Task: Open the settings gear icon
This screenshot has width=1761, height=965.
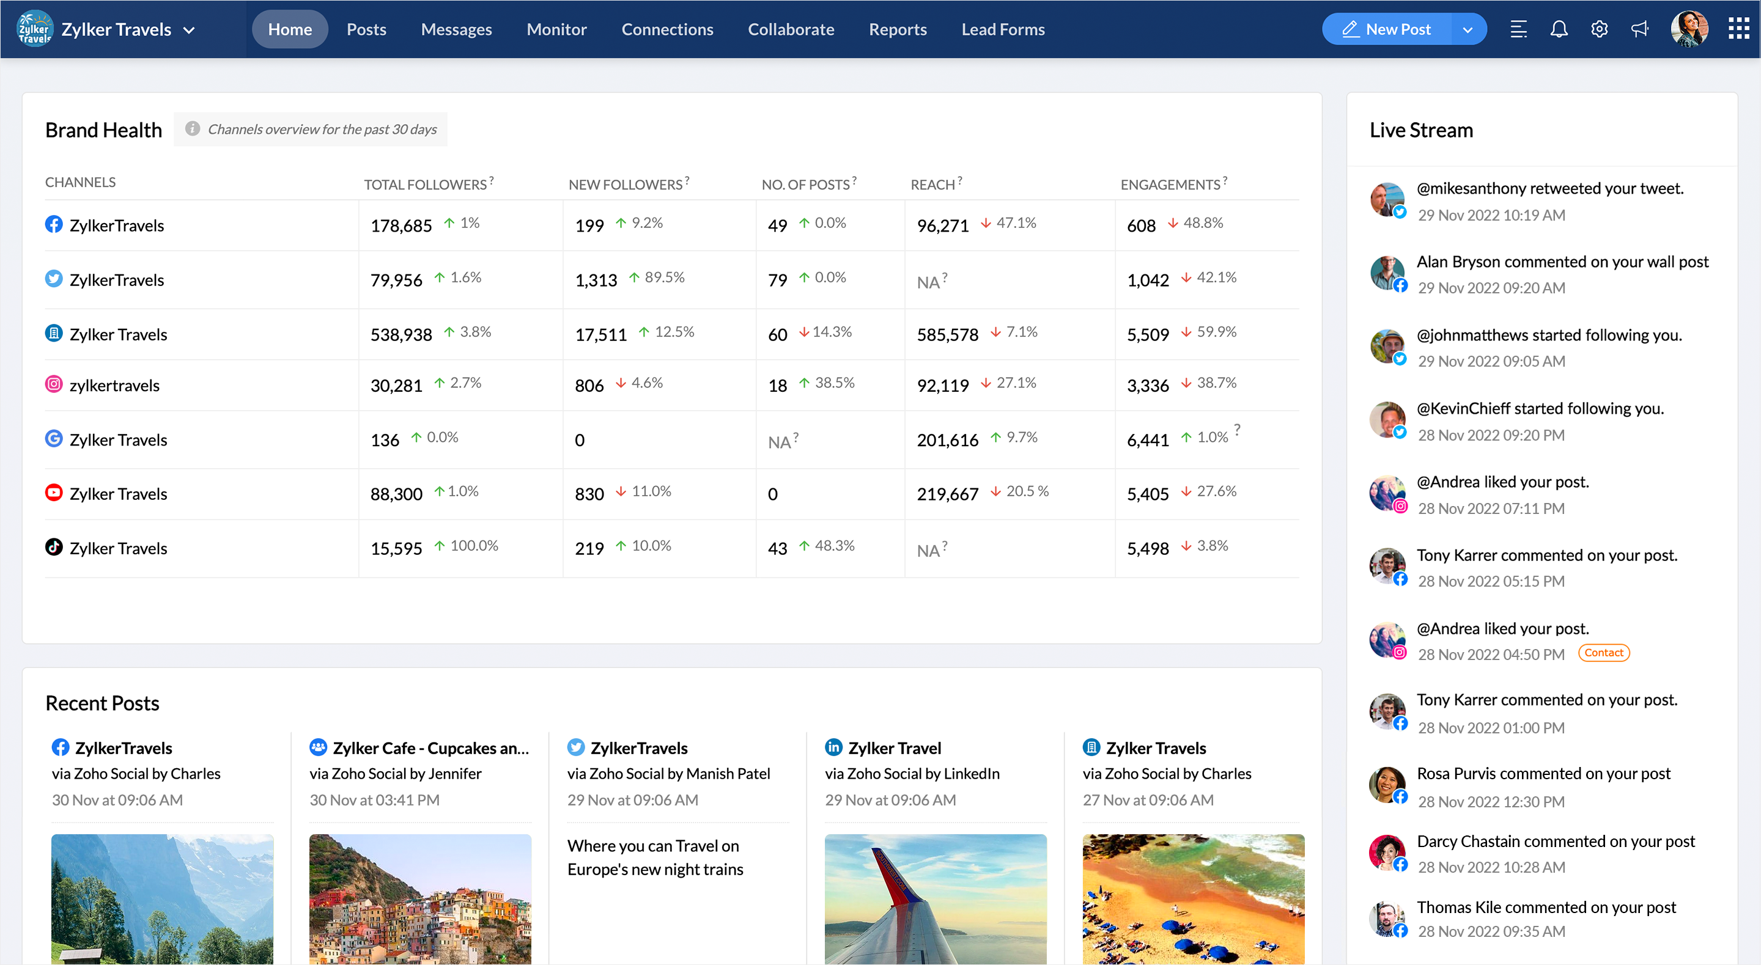Action: [1598, 29]
